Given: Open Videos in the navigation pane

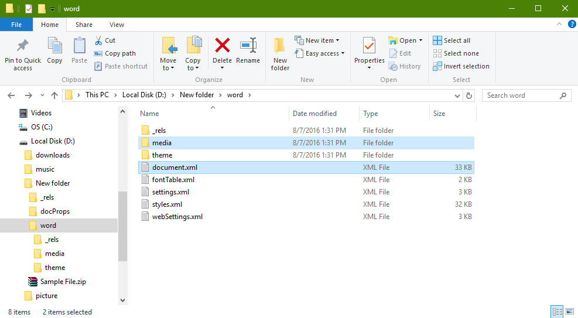Looking at the screenshot, I should tap(35, 113).
